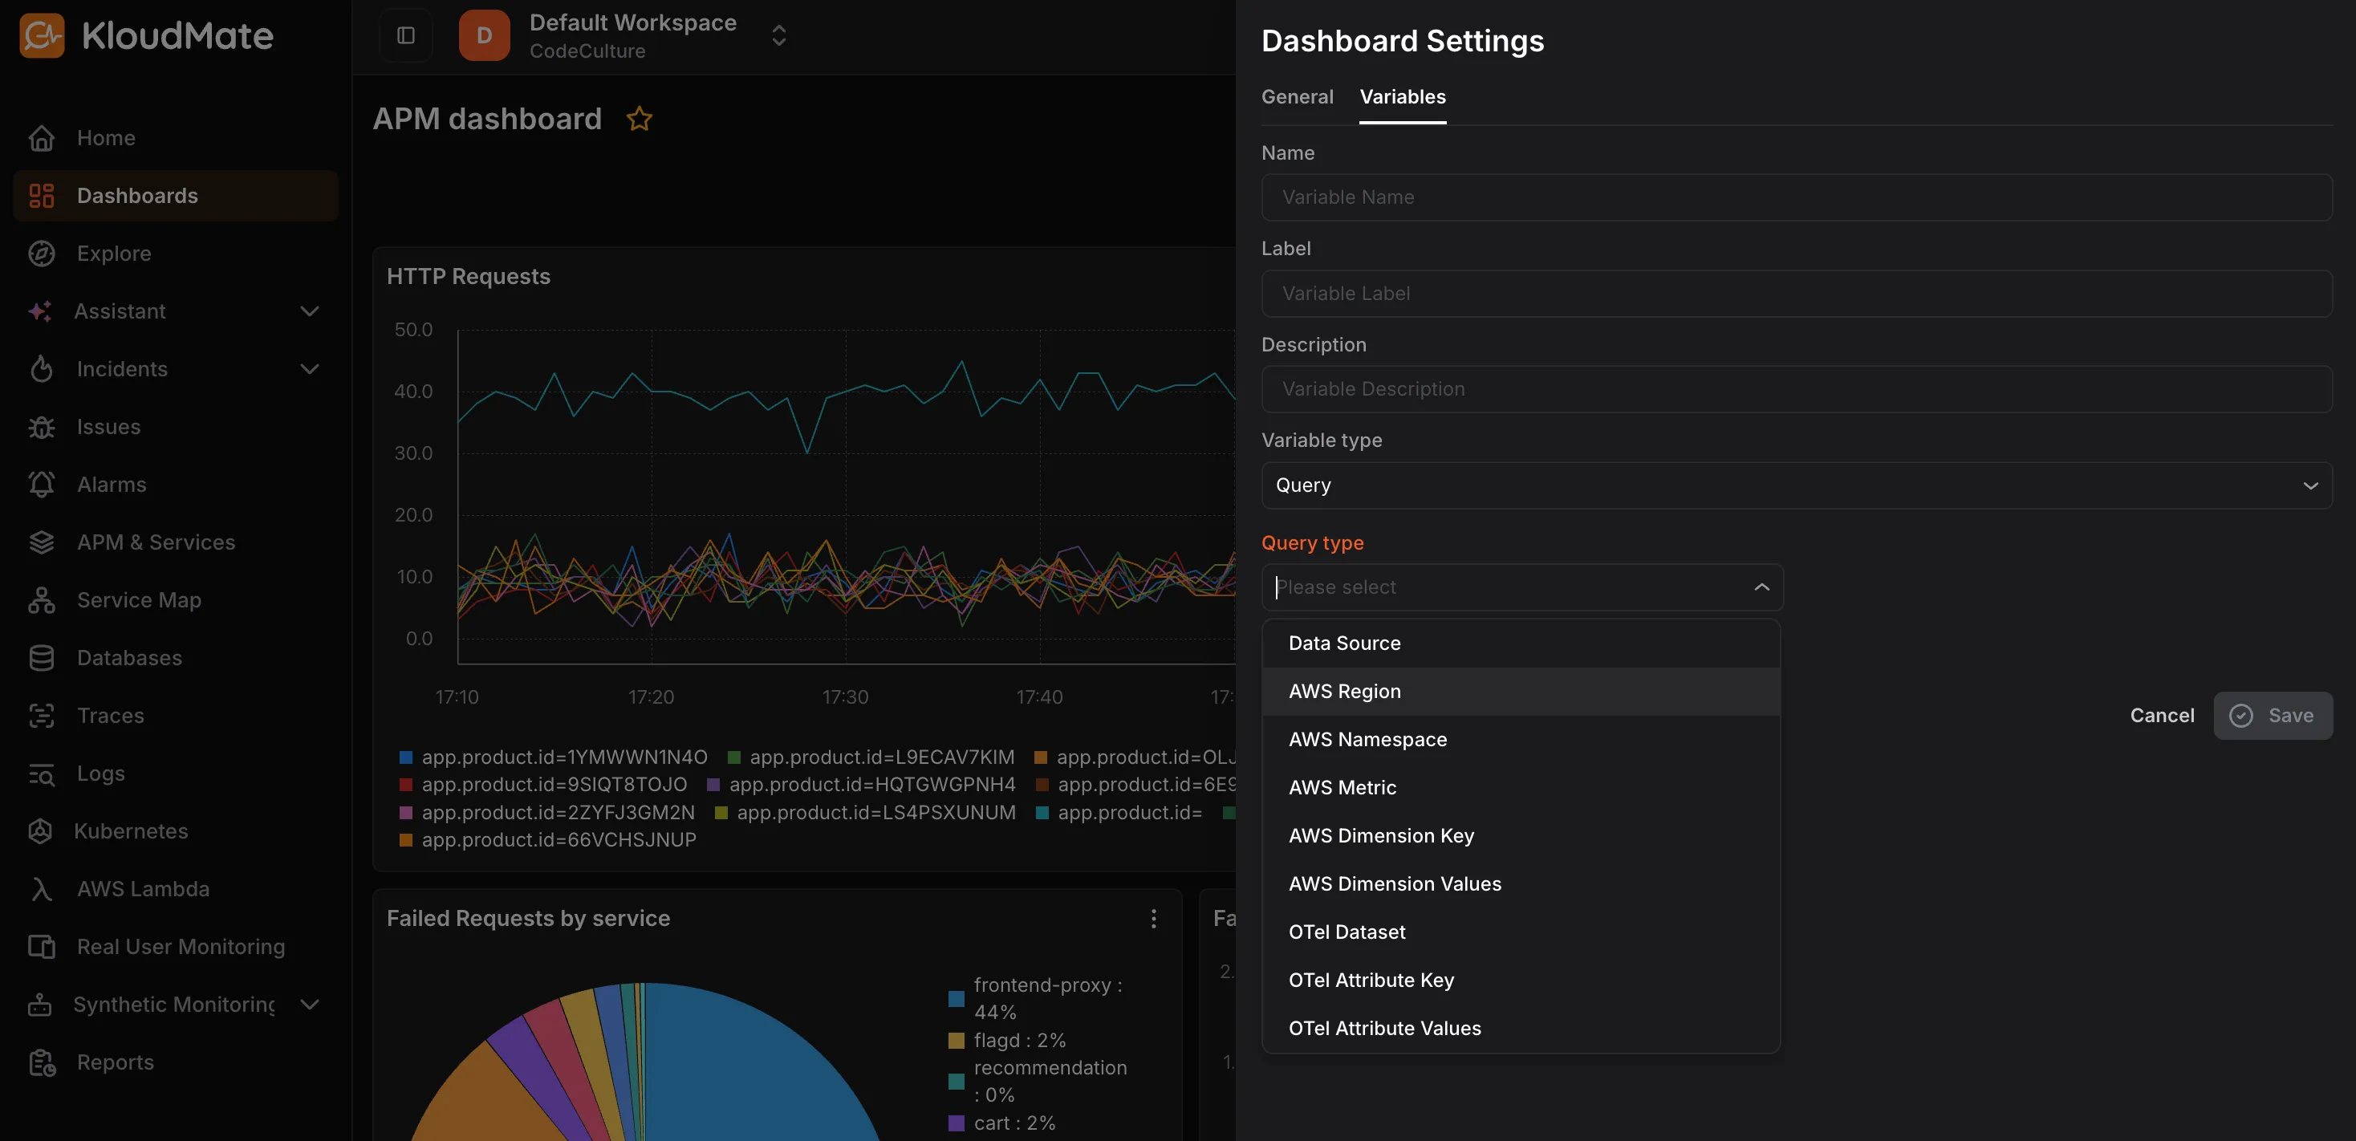2356x1141 pixels.
Task: Toggle legend swatch for app.product.id=1YMWWN1N4O
Action: 405,758
